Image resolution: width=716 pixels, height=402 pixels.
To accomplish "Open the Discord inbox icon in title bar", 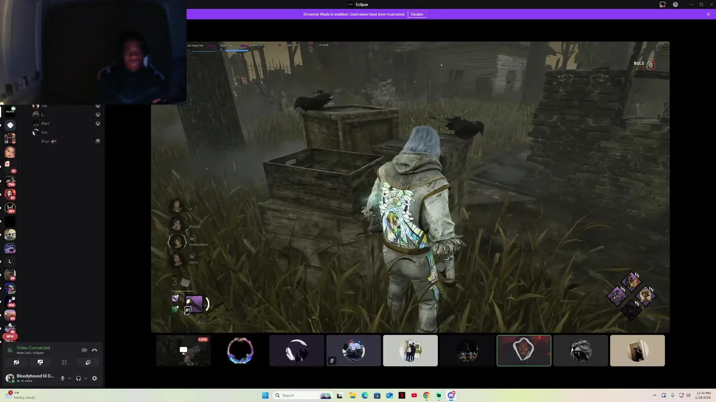I will coord(662,4).
